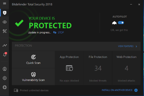
Task: Start a Quick Scan
Action: click(33, 60)
